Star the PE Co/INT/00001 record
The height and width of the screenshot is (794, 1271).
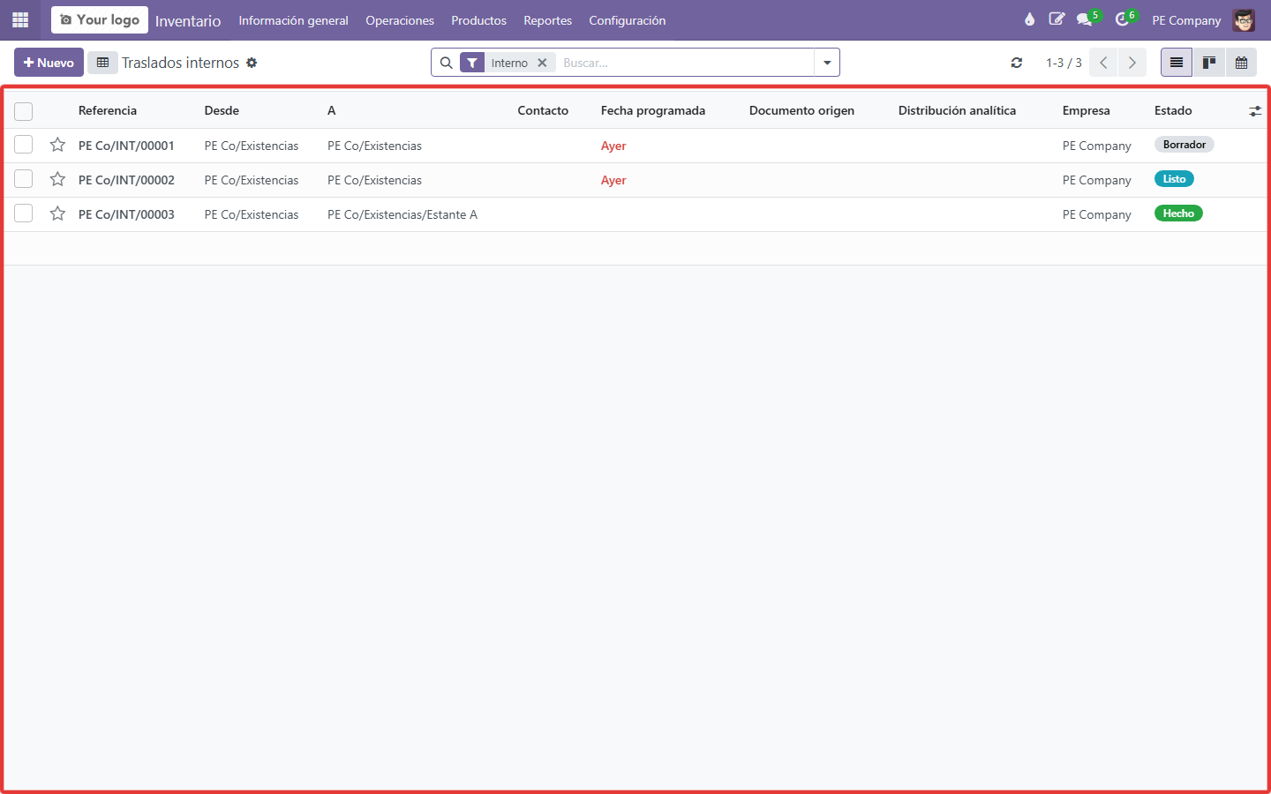tap(57, 145)
